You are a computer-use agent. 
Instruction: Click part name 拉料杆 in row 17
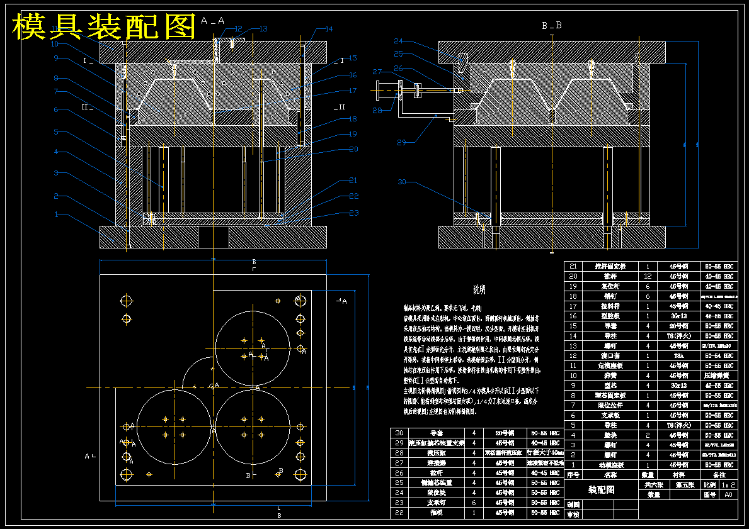[x=610, y=306]
